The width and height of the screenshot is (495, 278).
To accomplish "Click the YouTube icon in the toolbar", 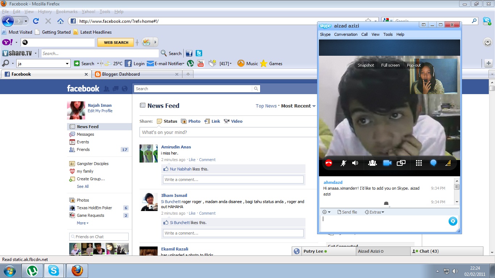I will [x=201, y=63].
